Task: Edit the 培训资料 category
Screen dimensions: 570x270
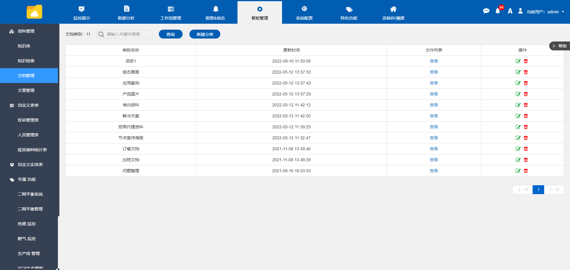Action: click(x=518, y=105)
